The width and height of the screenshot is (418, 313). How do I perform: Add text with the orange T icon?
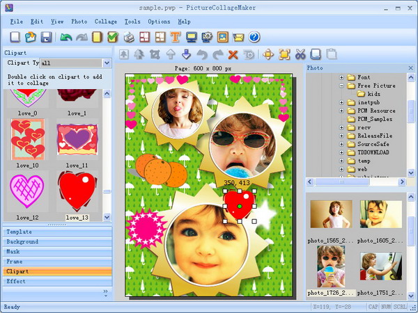(x=176, y=37)
